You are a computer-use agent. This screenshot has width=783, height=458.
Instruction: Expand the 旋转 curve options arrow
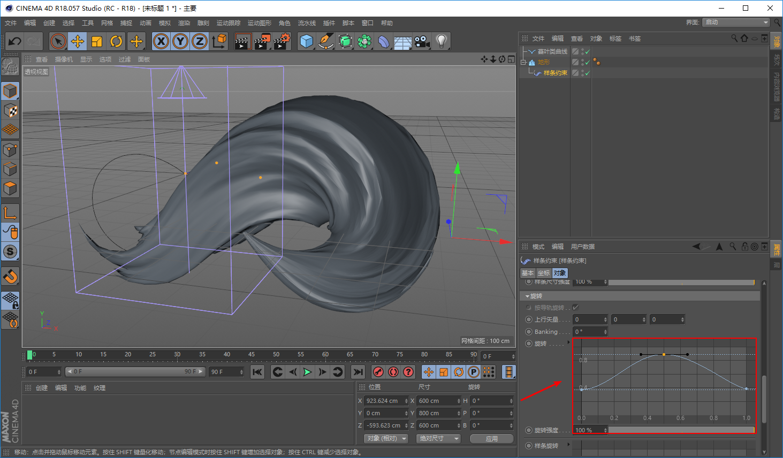[x=568, y=342]
